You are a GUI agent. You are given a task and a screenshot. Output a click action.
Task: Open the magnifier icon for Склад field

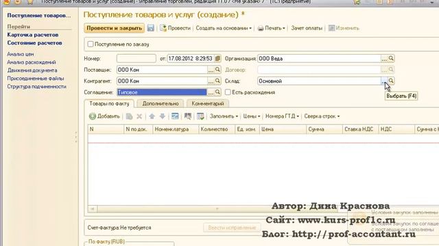pos(391,81)
